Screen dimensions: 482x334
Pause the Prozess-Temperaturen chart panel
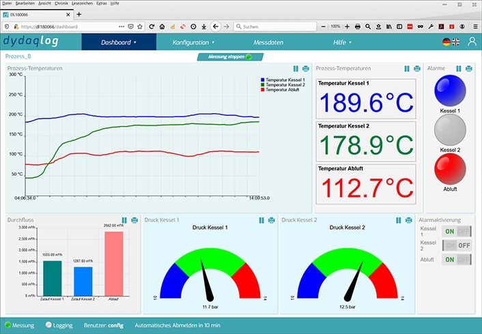(x=296, y=69)
